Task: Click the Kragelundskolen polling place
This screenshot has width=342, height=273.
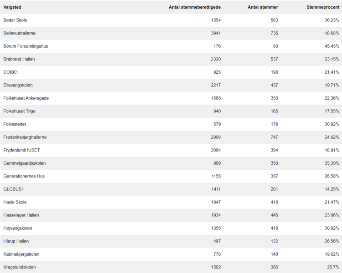Action: coord(21,267)
